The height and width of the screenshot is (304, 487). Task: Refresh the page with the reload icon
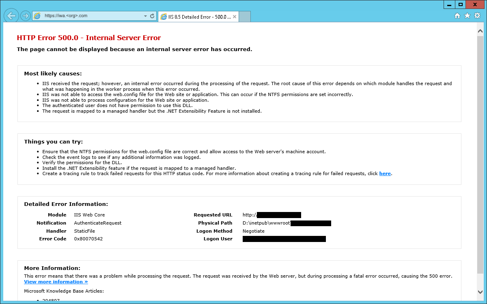pos(152,16)
